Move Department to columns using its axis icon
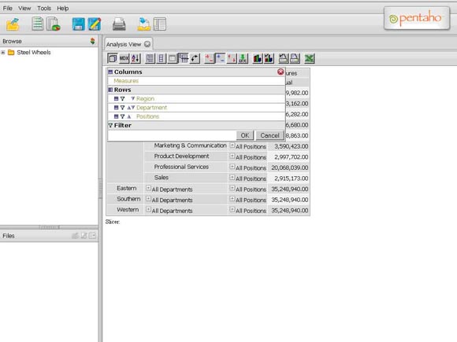457x342 pixels. pos(116,108)
